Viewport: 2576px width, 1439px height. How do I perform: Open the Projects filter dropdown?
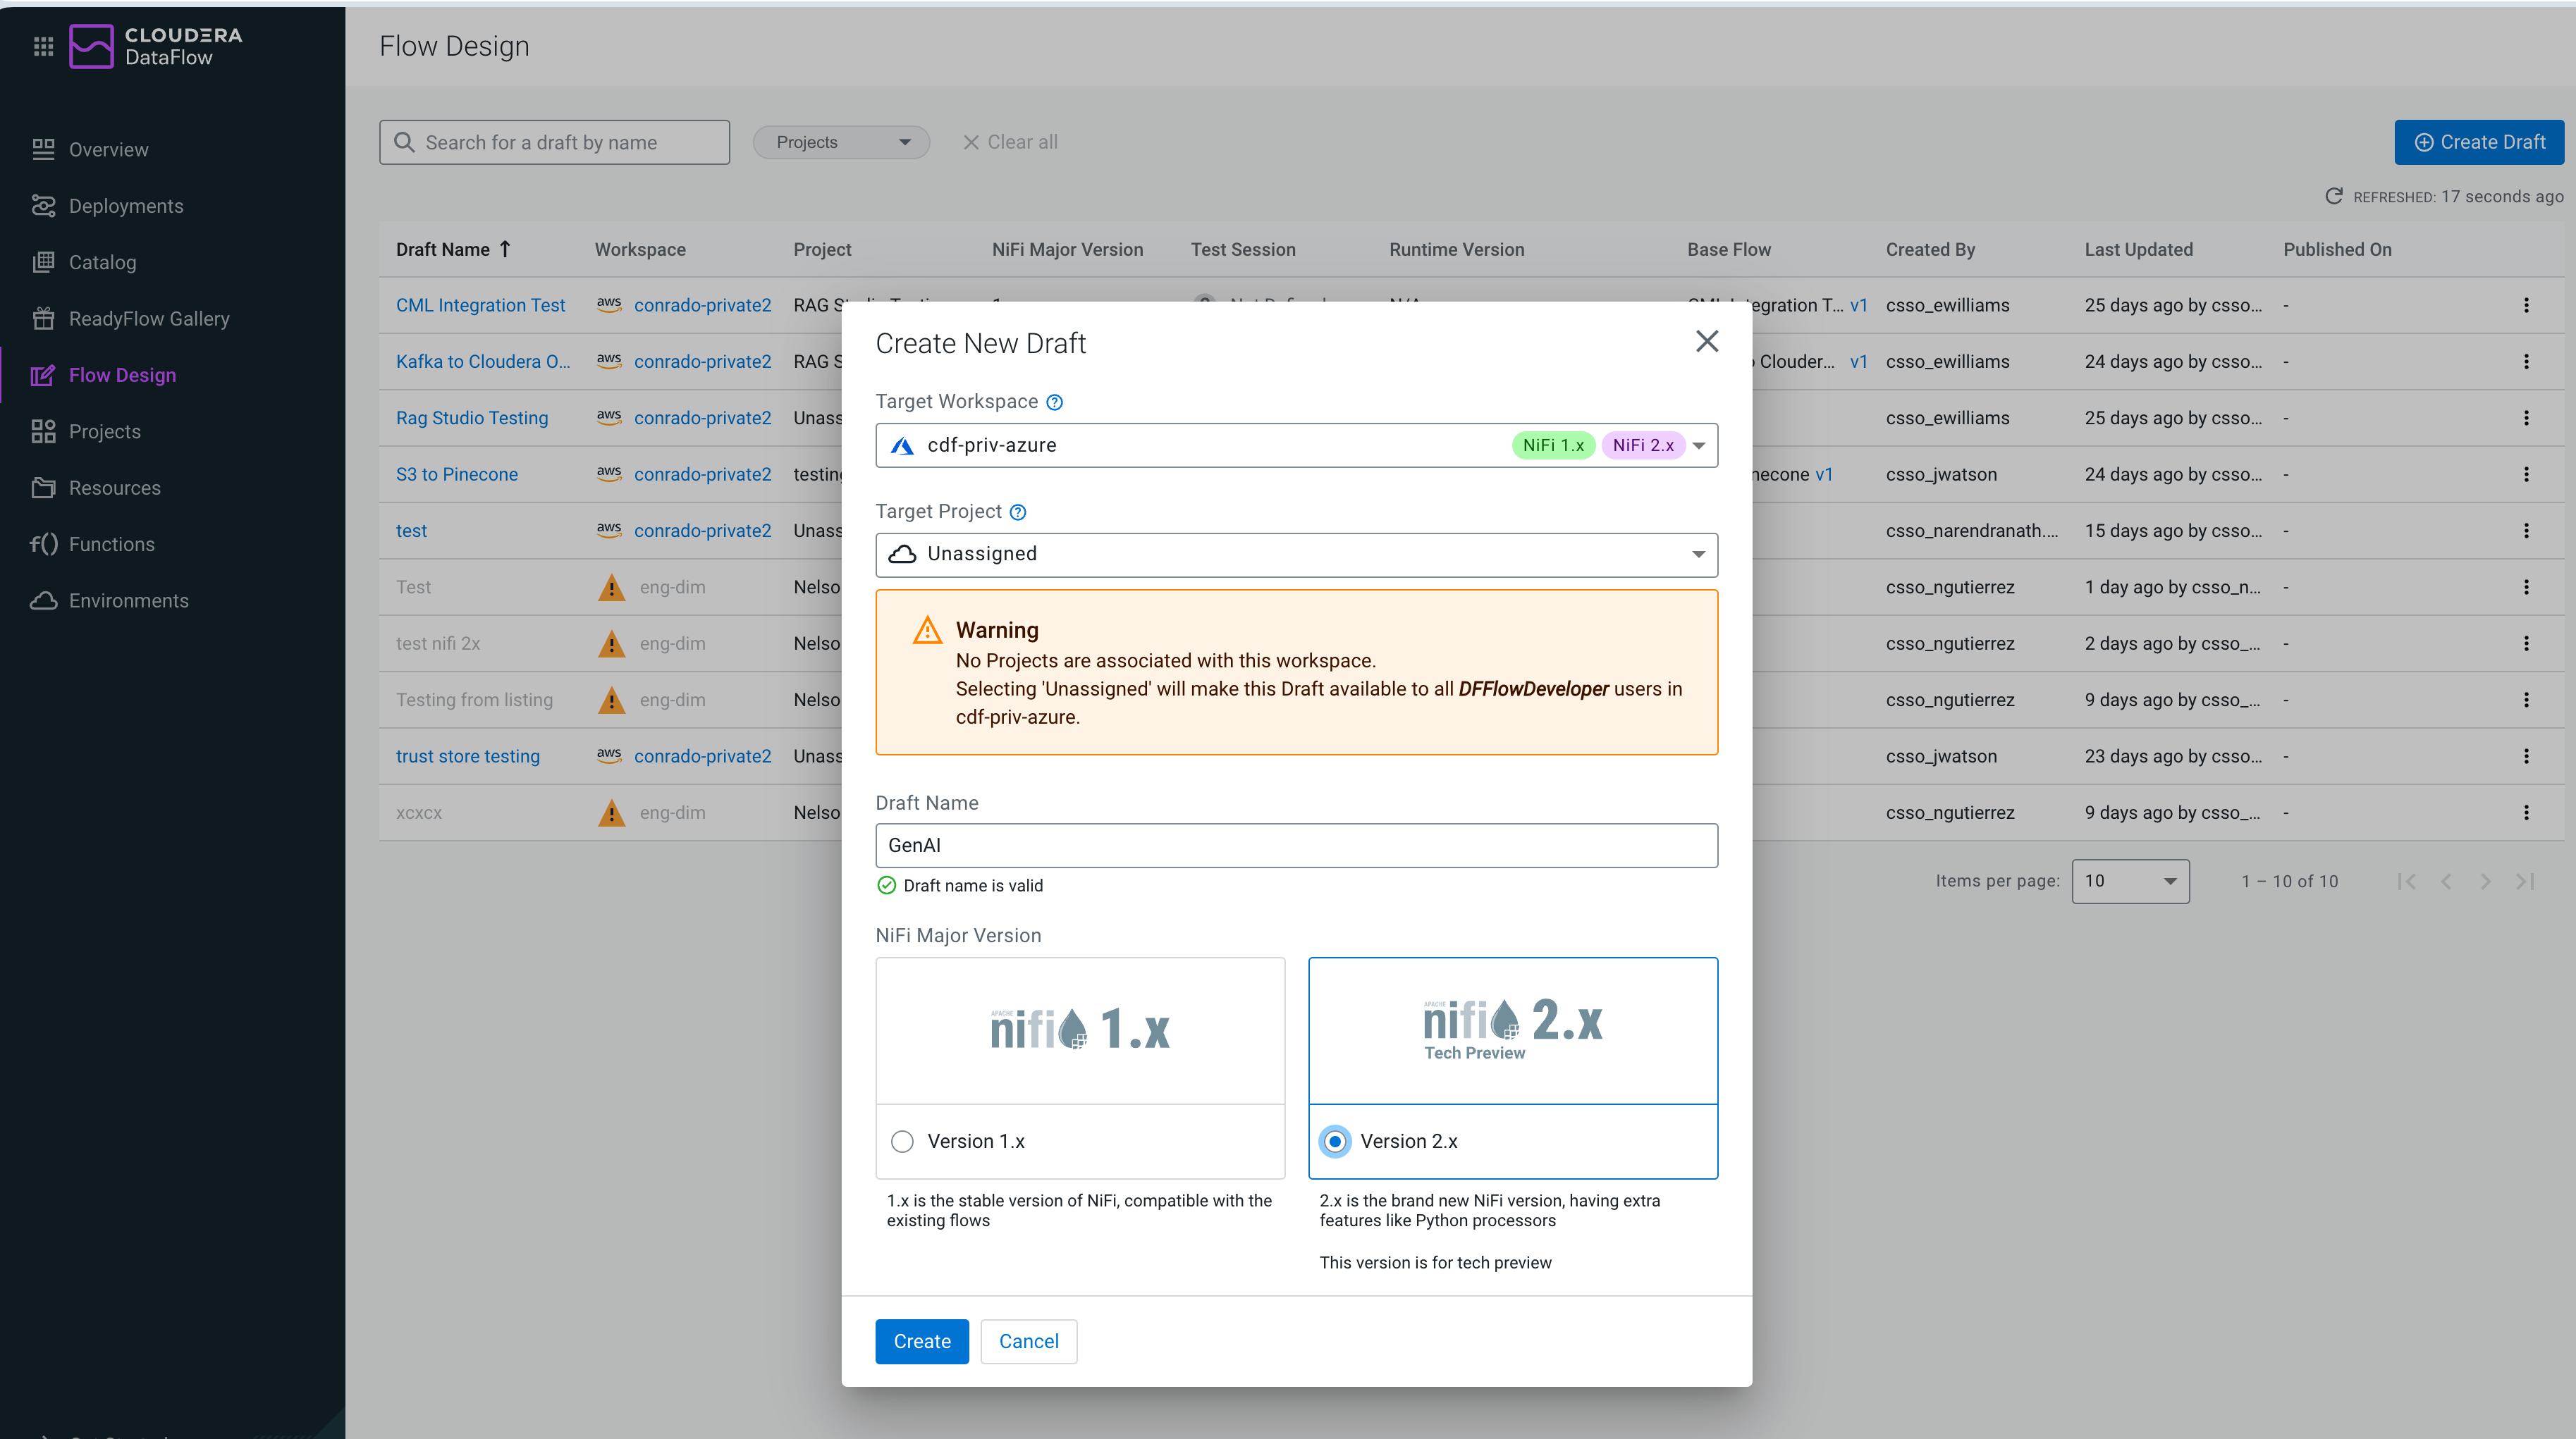click(841, 141)
